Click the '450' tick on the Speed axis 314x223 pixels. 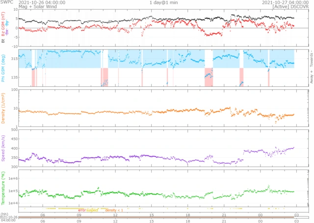15,139
